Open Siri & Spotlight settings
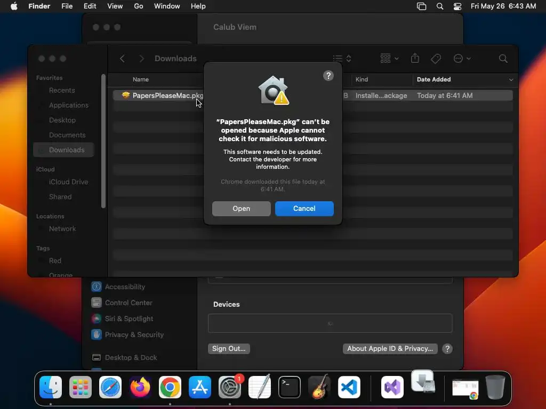This screenshot has height=409, width=546. click(122, 318)
